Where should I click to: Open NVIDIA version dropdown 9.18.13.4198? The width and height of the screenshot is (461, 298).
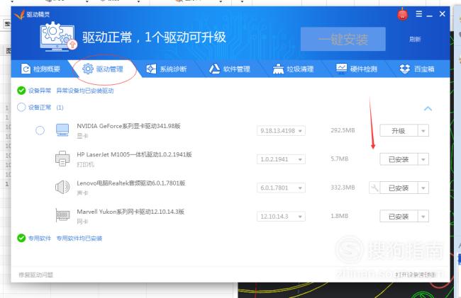click(281, 130)
